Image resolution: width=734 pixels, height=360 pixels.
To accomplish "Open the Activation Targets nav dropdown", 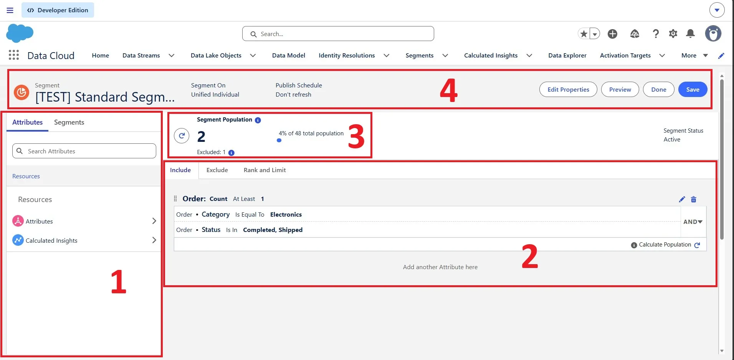I will coord(662,56).
